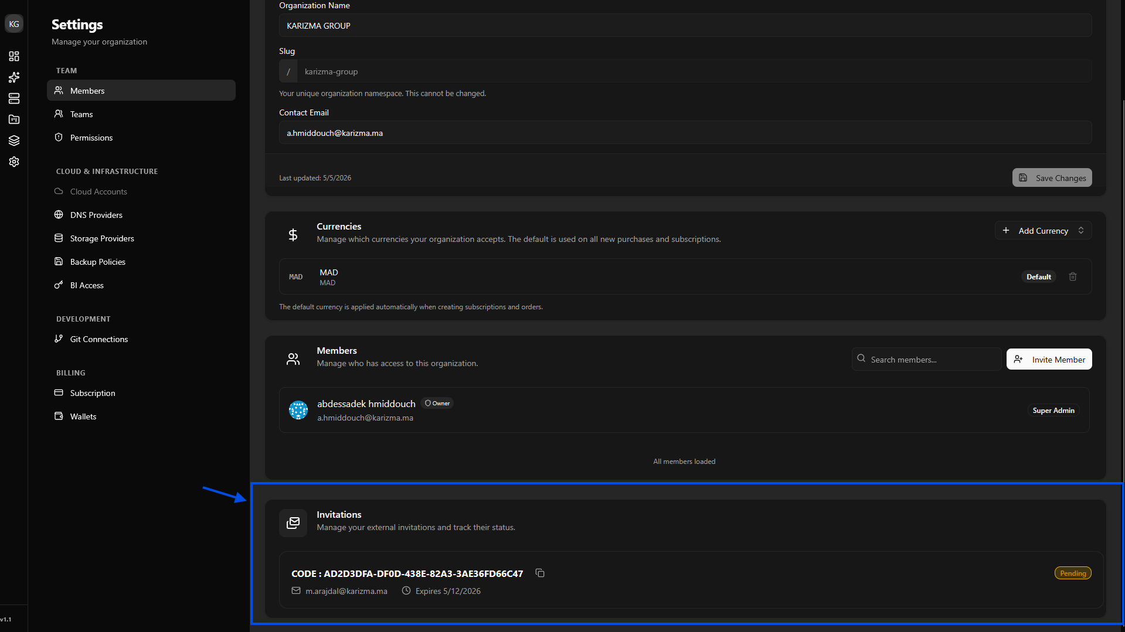Click the Super Admin role badge
Screen dimensions: 1125x632
click(x=1053, y=411)
